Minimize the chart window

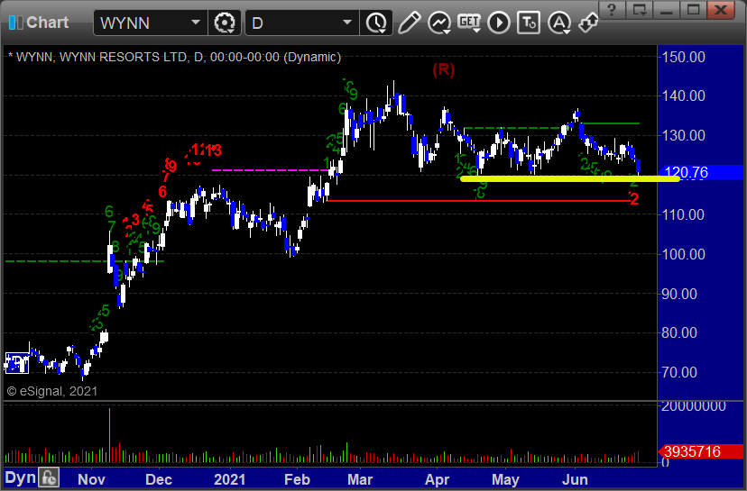(666, 10)
